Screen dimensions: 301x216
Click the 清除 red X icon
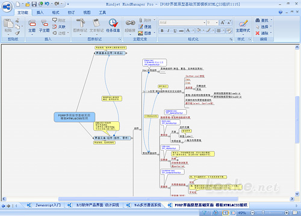pos(258,33)
